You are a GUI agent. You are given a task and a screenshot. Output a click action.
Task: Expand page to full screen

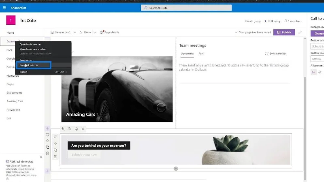click(x=300, y=32)
